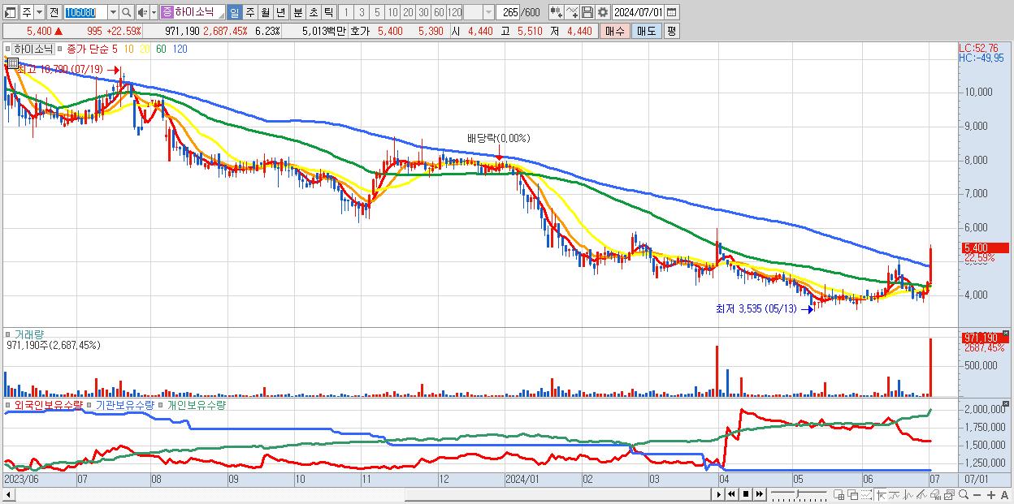Zoom in chart with plus icon
This screenshot has width=1014, height=504.
pyautogui.click(x=991, y=495)
